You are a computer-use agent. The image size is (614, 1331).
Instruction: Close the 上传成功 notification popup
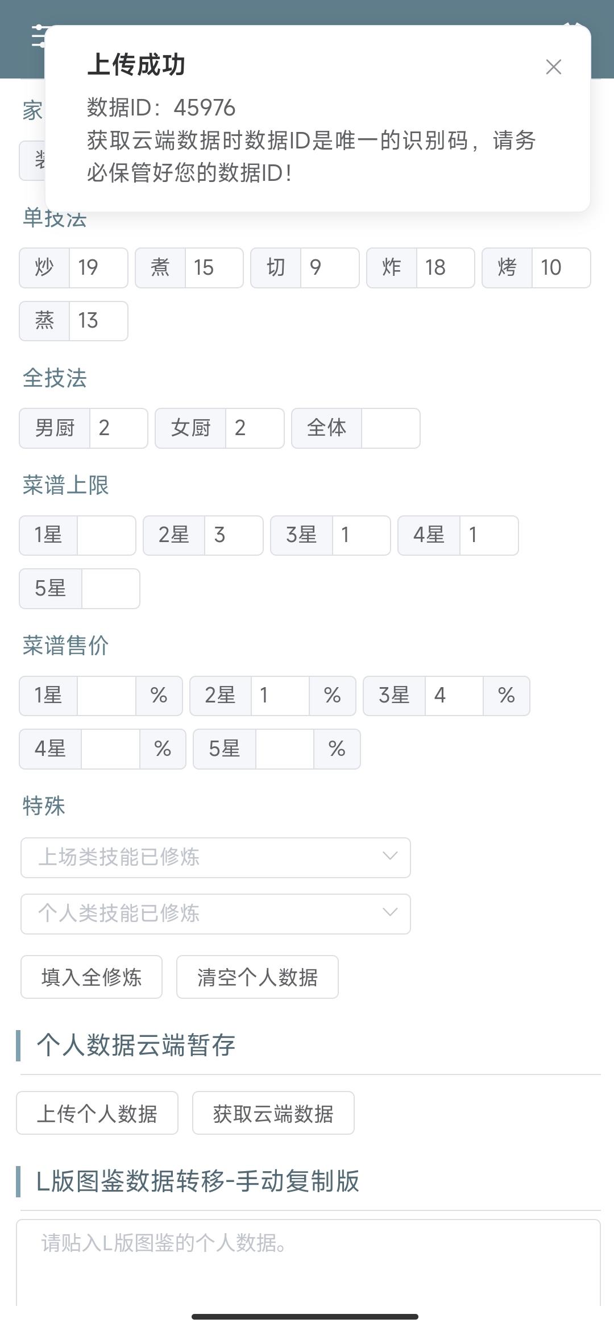click(553, 67)
